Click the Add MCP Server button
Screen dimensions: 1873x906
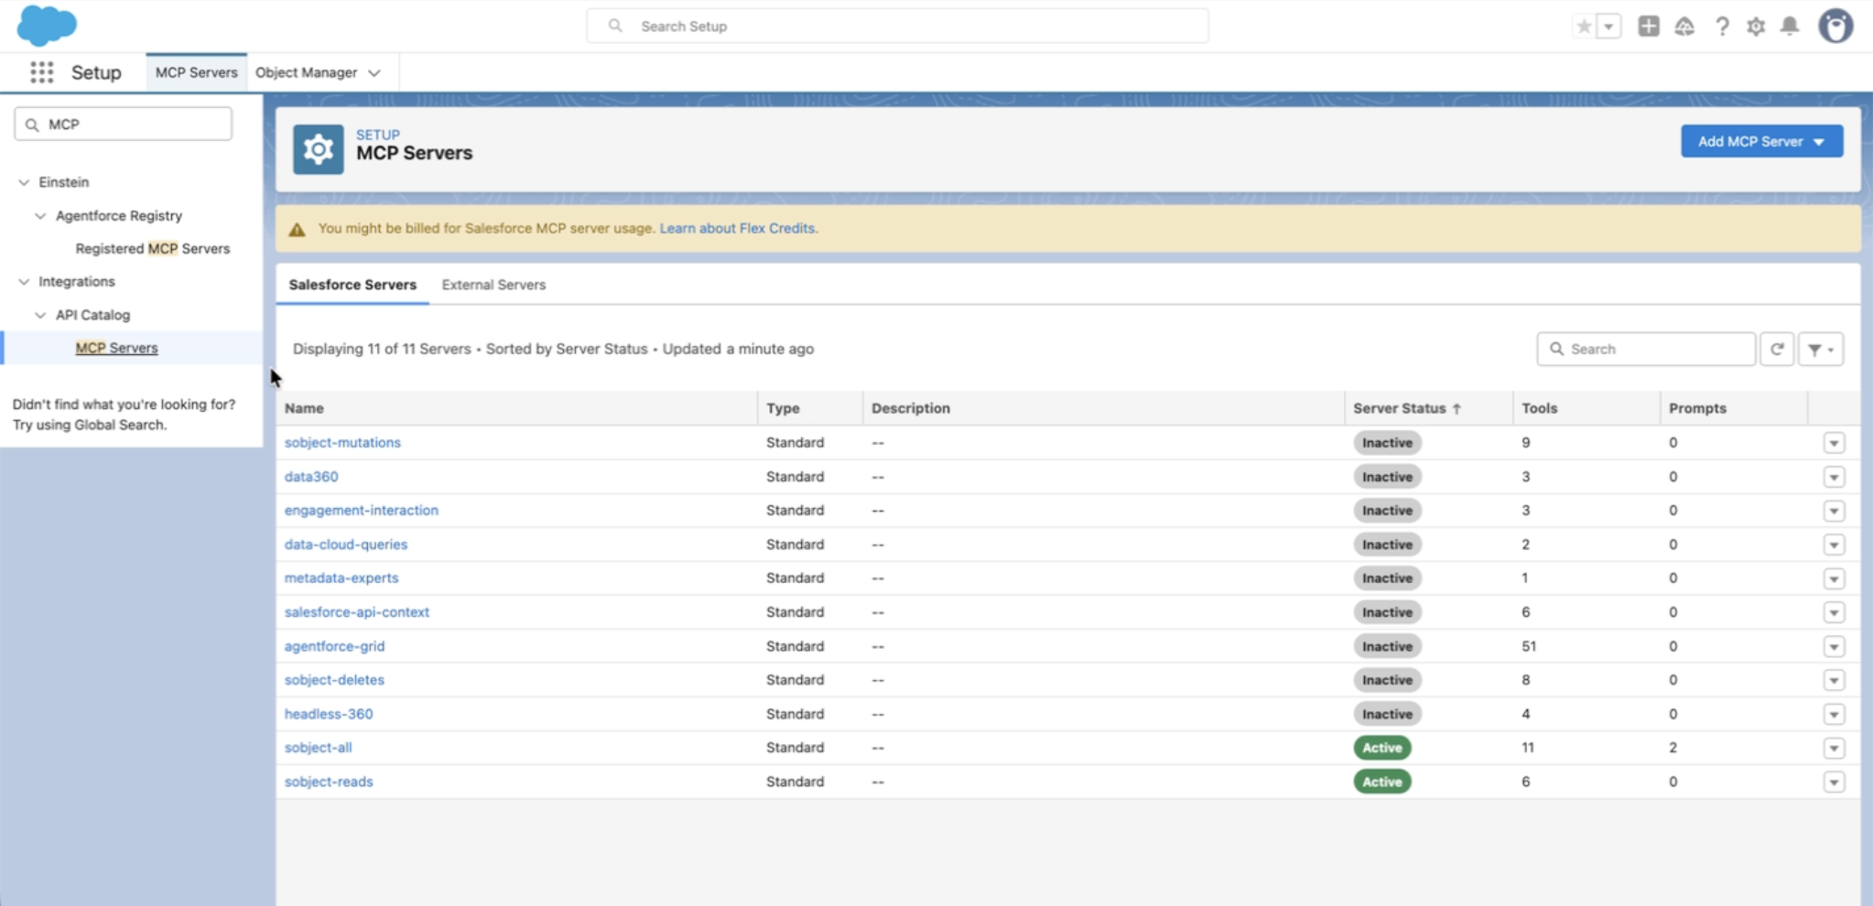click(x=1761, y=141)
